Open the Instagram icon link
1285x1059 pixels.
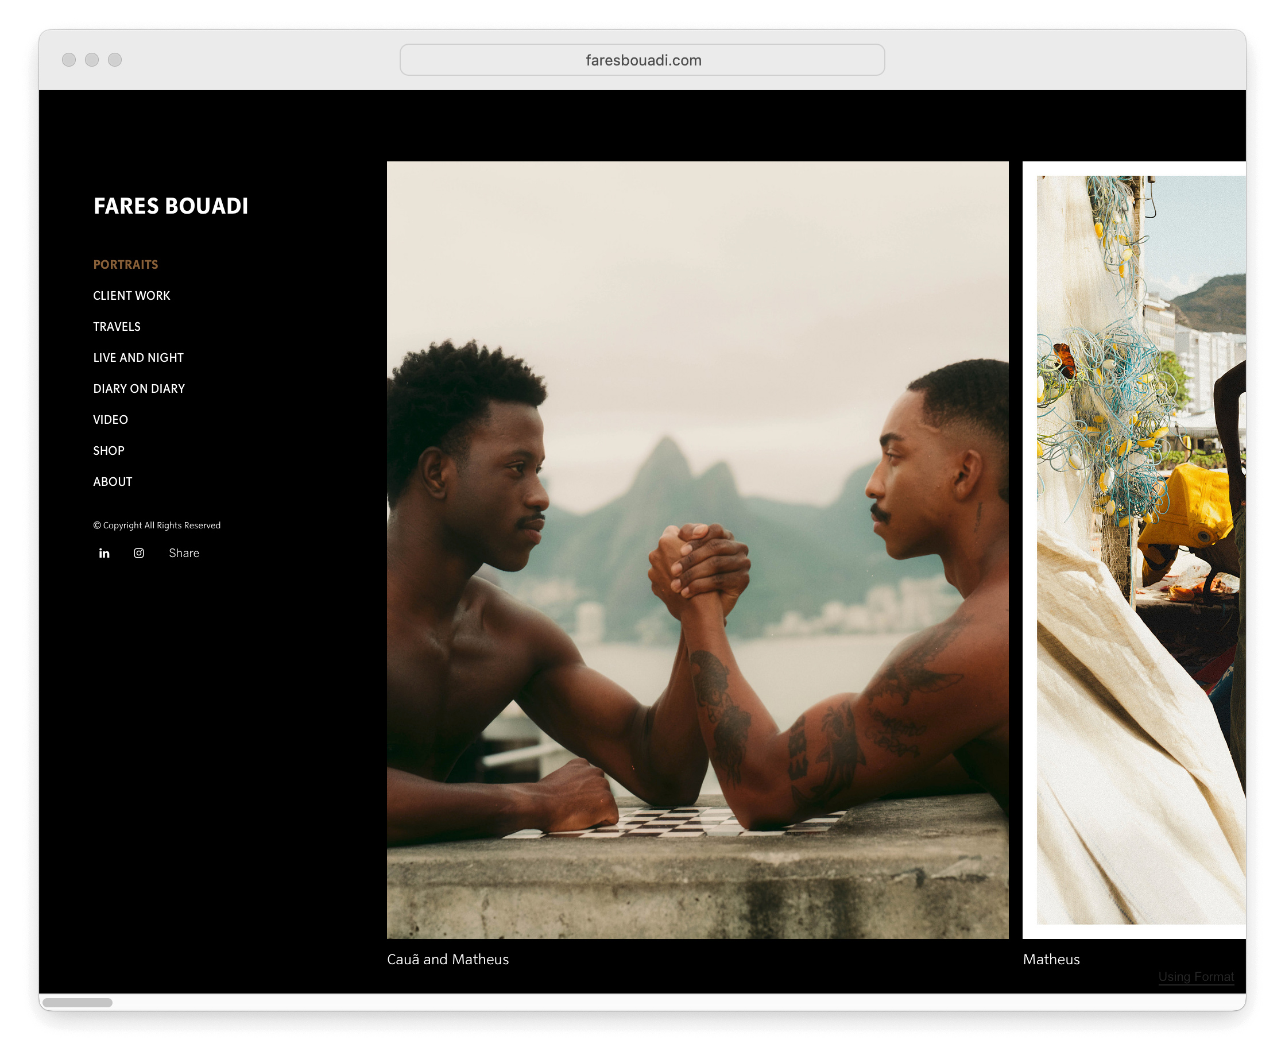point(139,553)
